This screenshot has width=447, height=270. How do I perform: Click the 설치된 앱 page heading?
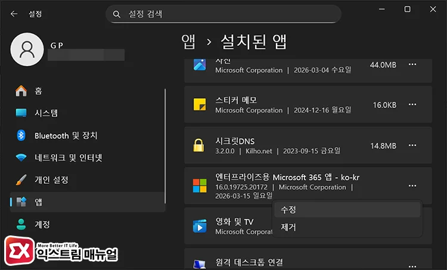(254, 42)
